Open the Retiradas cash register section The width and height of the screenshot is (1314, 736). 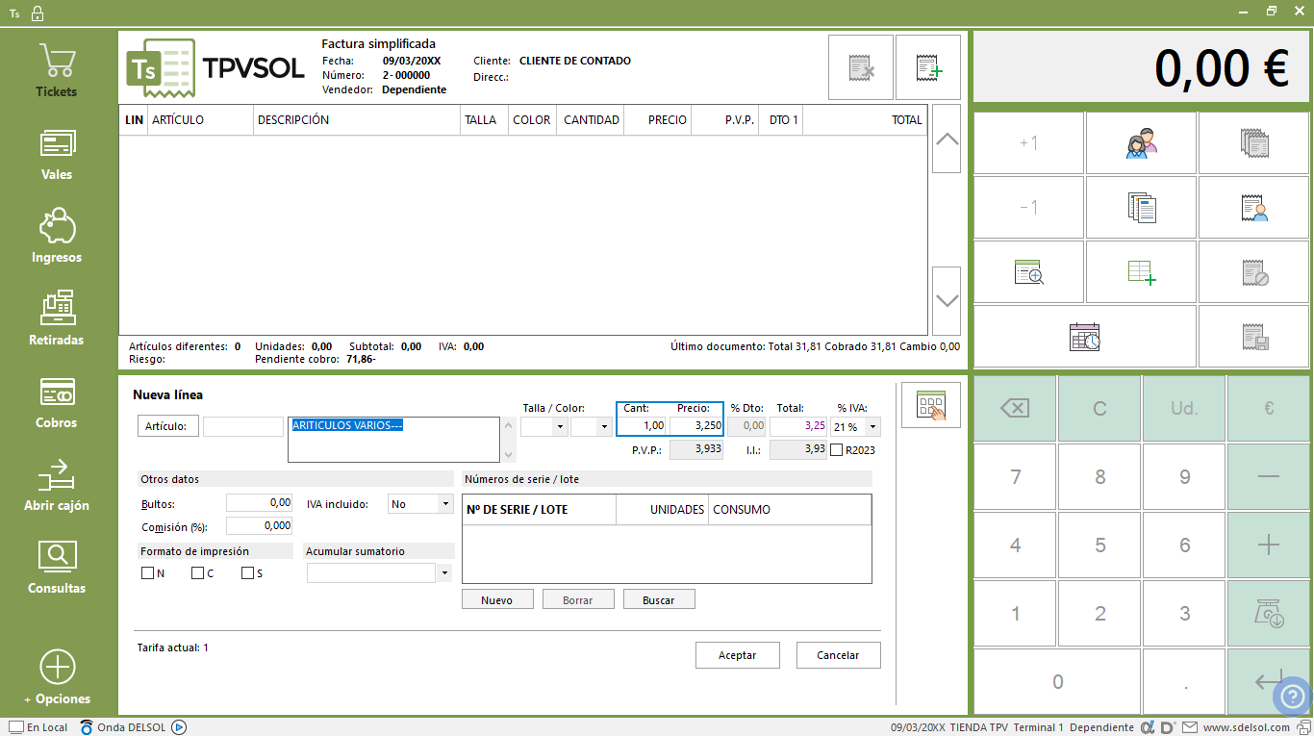[x=57, y=319]
